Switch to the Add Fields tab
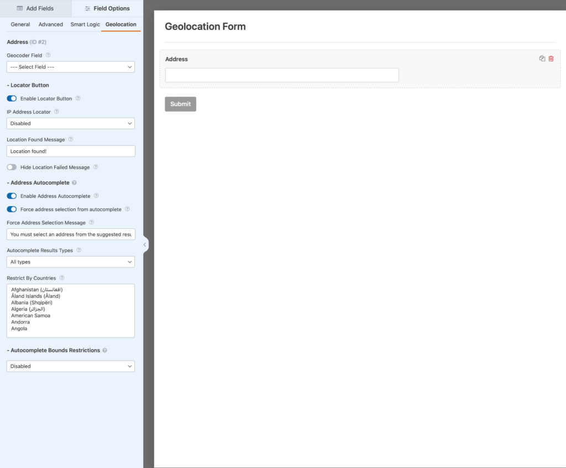The height and width of the screenshot is (468, 566). pos(35,8)
